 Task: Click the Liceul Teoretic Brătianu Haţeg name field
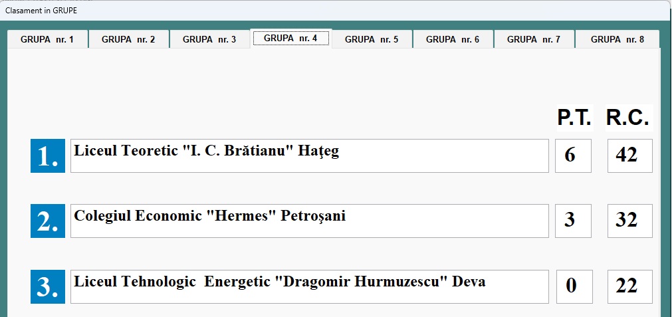click(309, 156)
